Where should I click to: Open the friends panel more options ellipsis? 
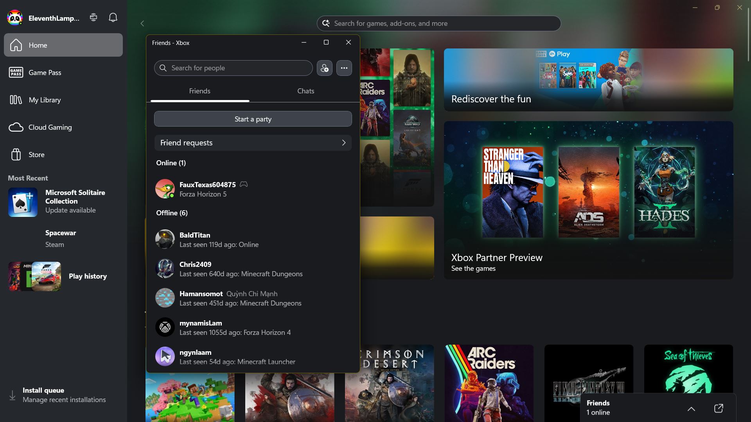(x=344, y=68)
